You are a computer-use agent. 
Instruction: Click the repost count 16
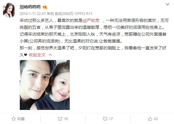click(x=66, y=119)
